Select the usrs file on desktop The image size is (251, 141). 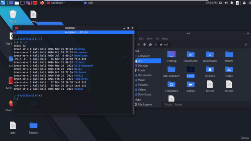coord(13,128)
